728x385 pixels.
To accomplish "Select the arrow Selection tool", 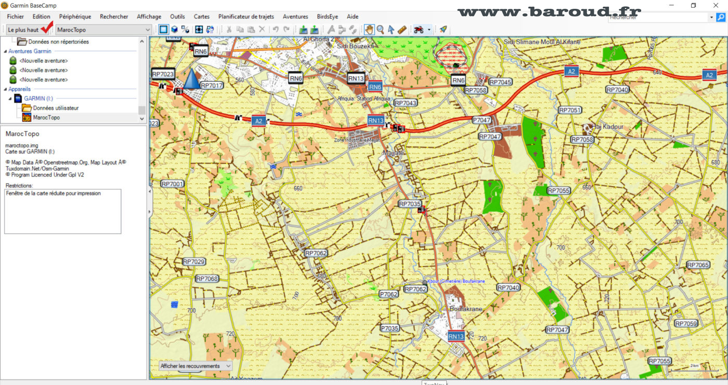I will (x=391, y=30).
